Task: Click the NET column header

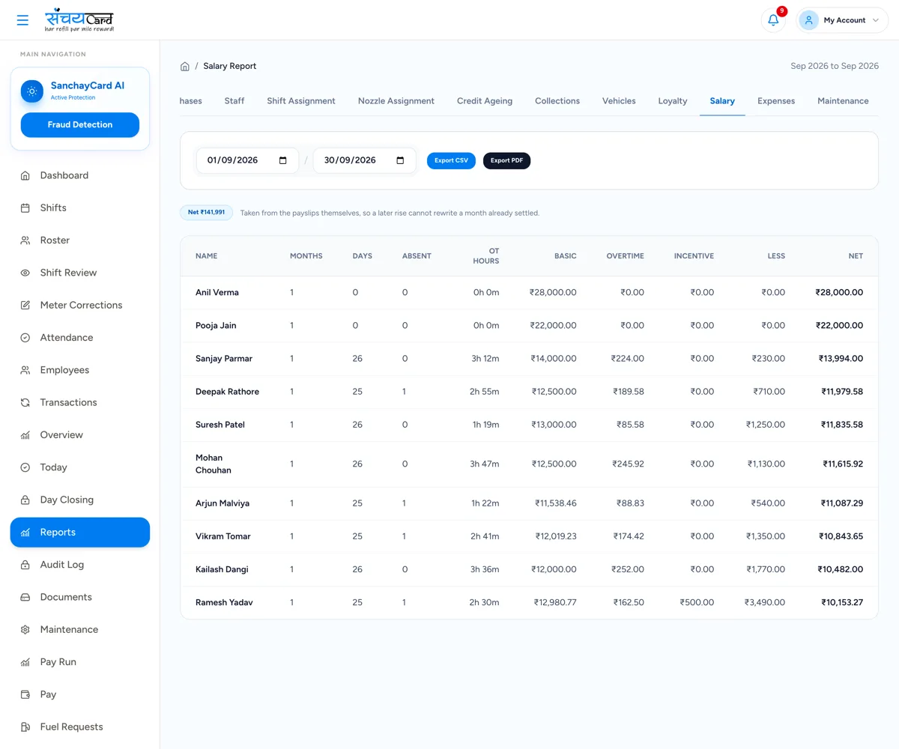Action: (856, 256)
